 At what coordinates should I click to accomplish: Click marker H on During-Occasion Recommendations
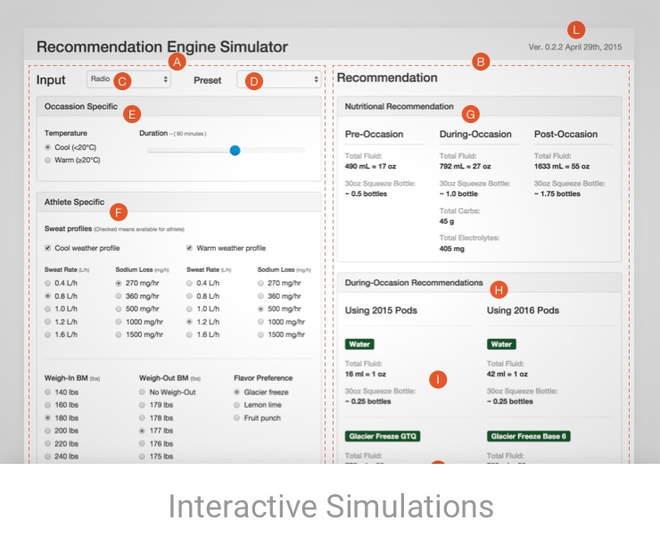click(499, 289)
